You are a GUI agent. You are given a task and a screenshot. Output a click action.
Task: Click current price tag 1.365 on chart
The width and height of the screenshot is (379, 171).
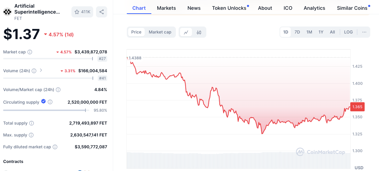(x=357, y=107)
